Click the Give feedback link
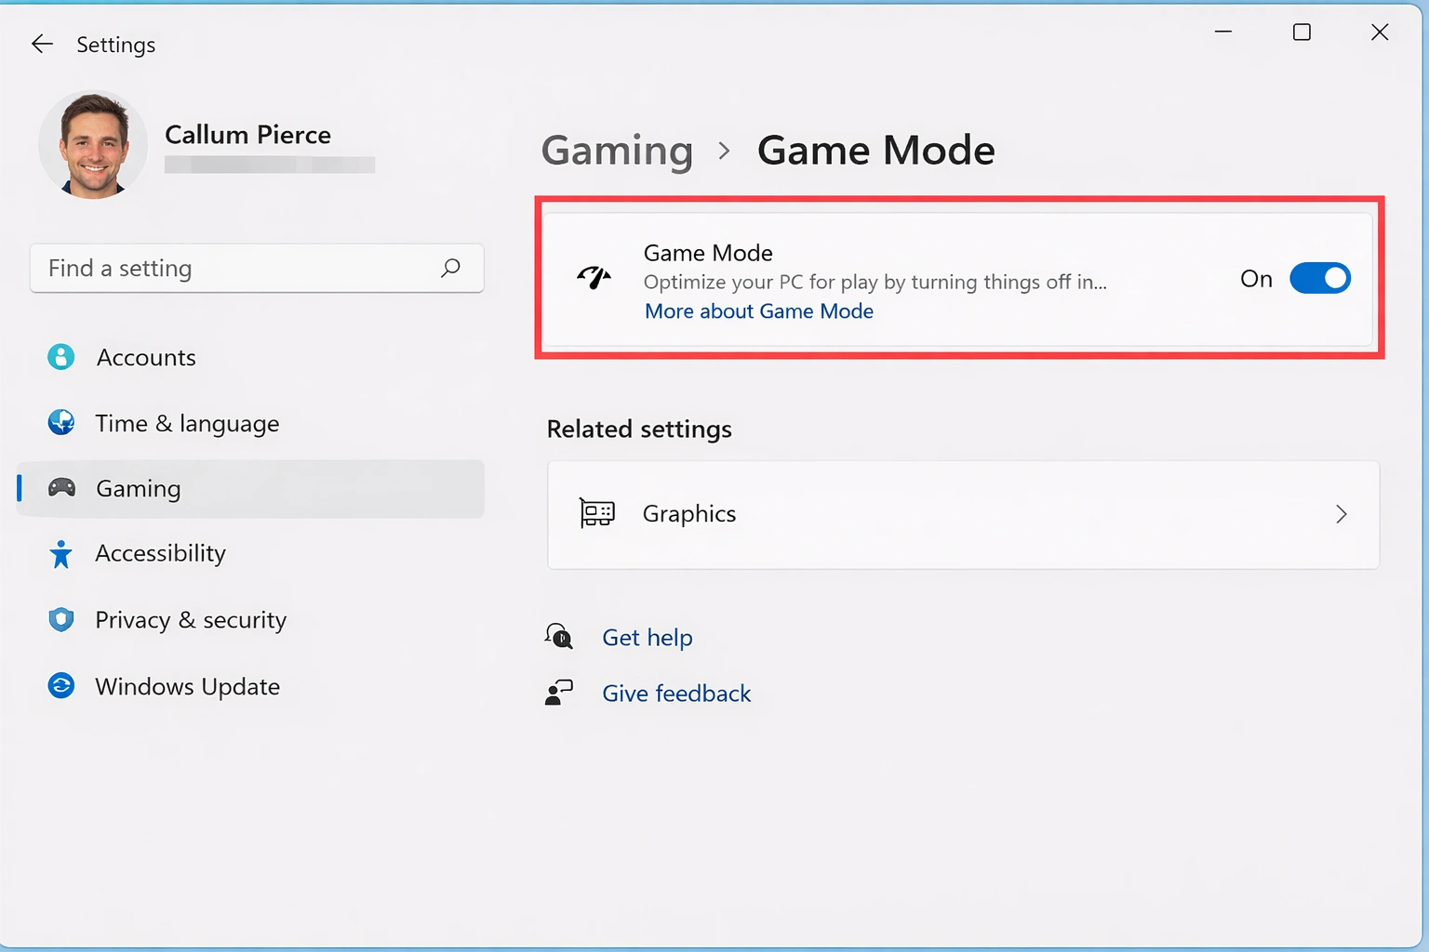This screenshot has height=952, width=1429. (x=676, y=693)
